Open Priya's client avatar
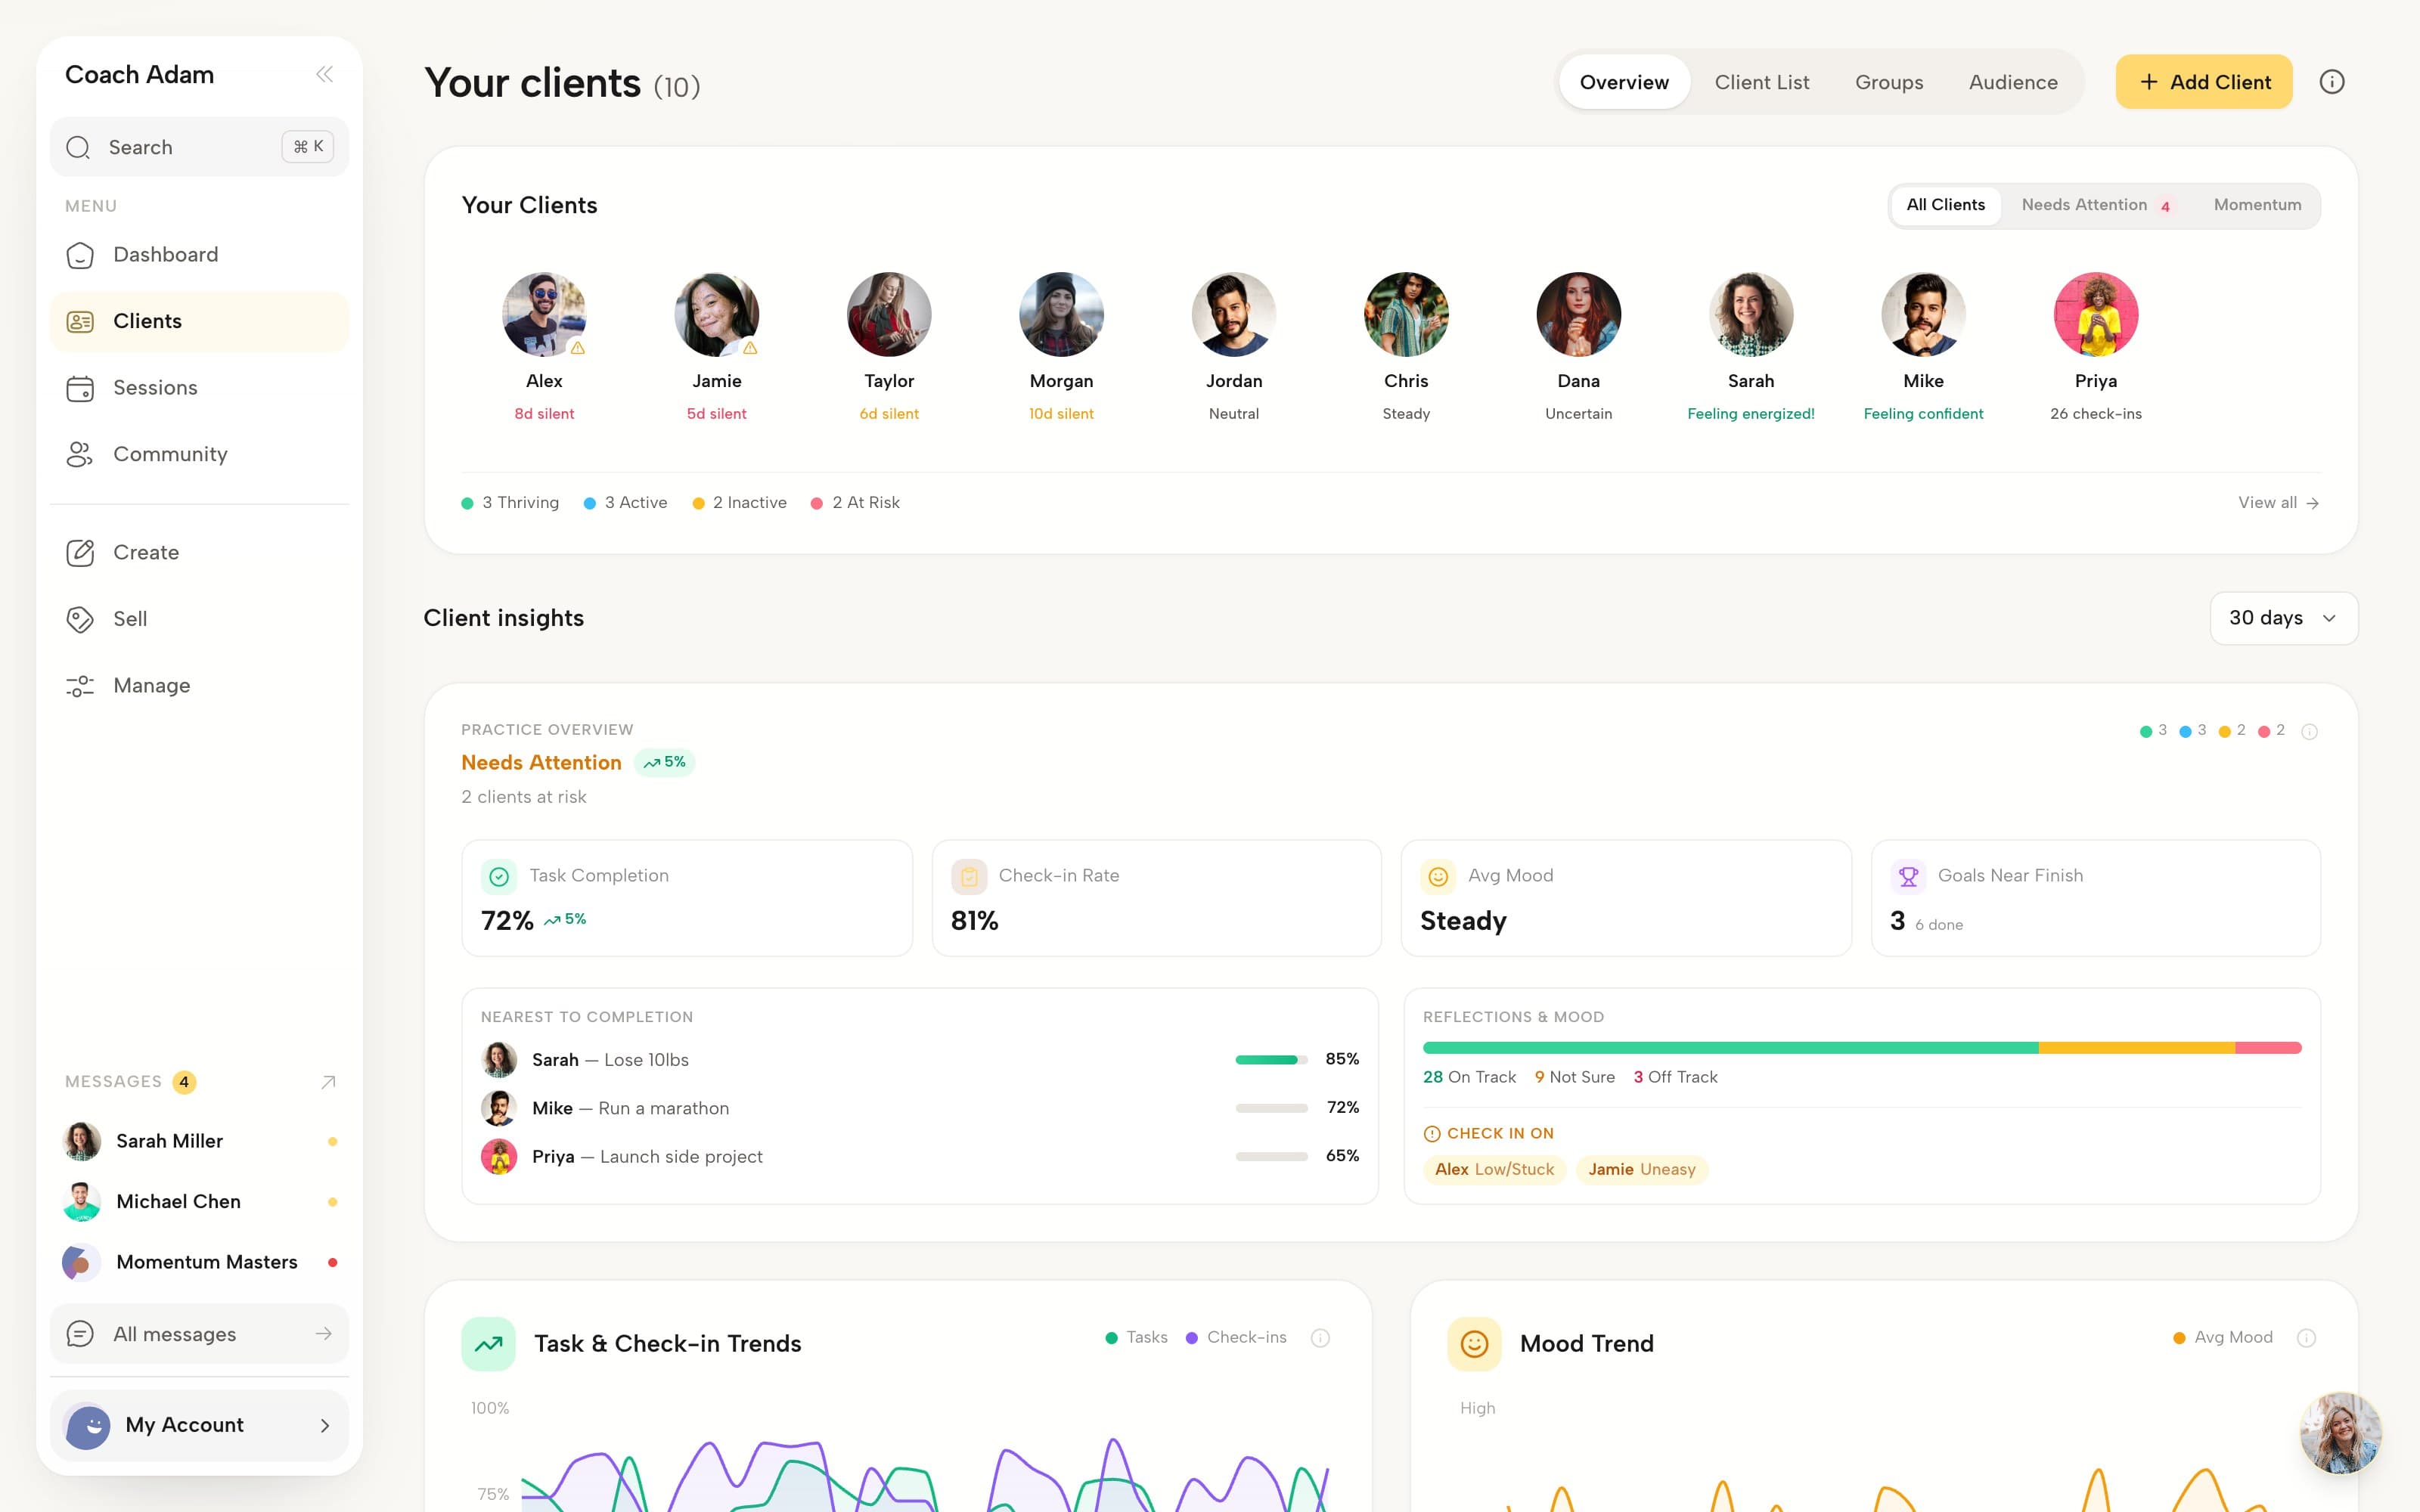The image size is (2420, 1512). click(x=2095, y=315)
